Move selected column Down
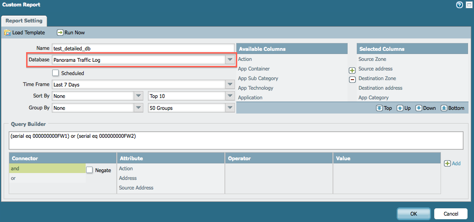 click(425, 108)
